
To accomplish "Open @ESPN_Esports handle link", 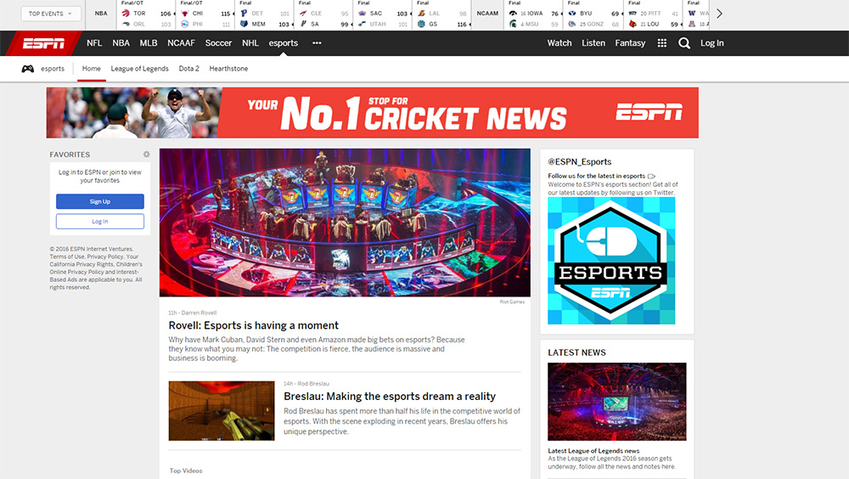I will coord(579,162).
